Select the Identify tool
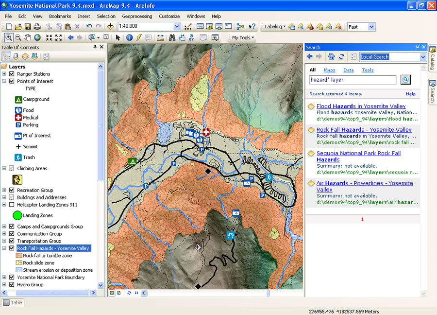The width and height of the screenshot is (437, 315). 129,37
